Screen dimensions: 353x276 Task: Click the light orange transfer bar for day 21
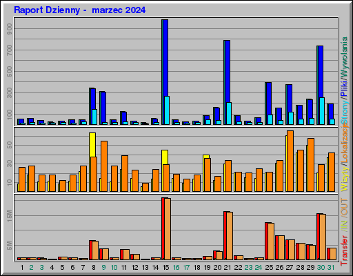[230, 236]
